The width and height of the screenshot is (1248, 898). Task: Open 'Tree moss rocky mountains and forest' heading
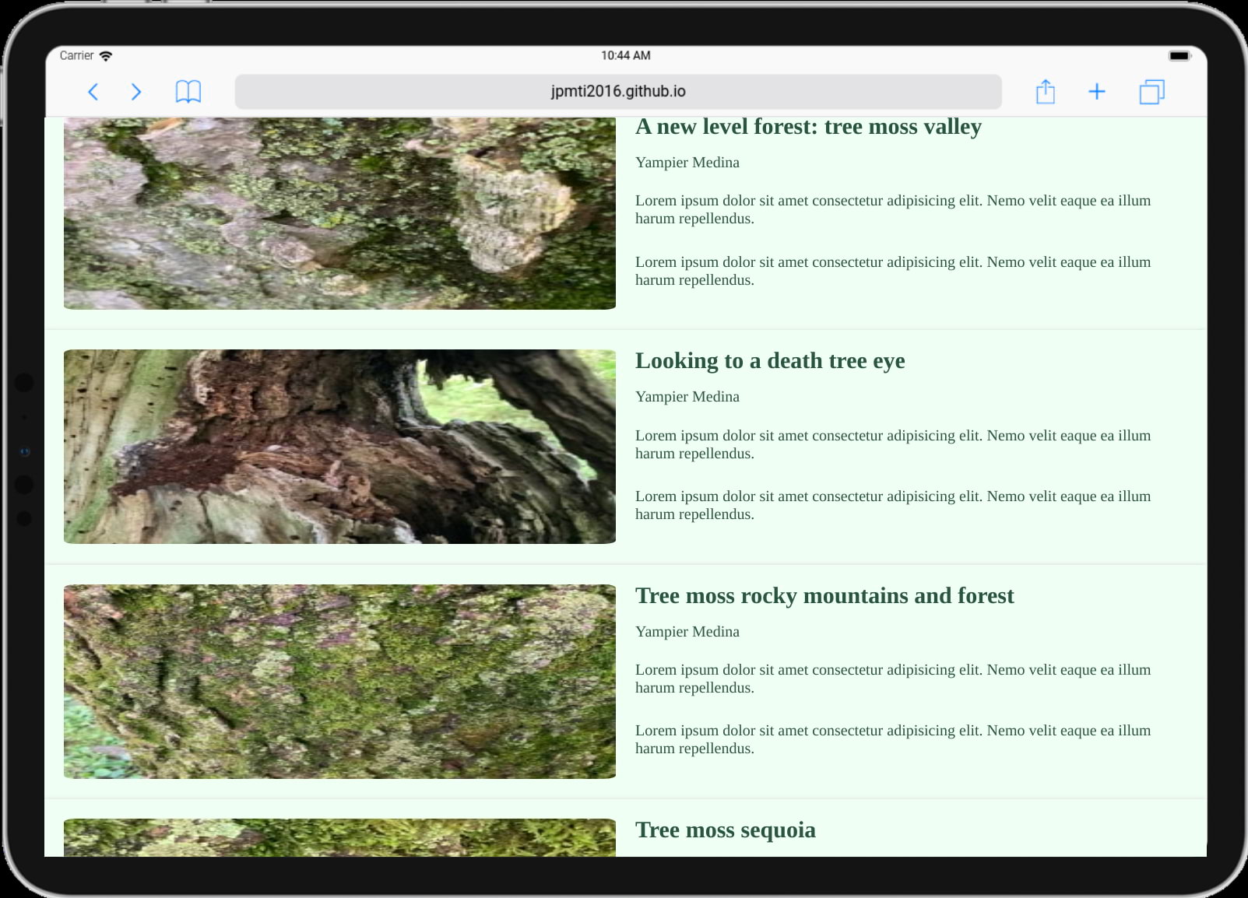(824, 596)
